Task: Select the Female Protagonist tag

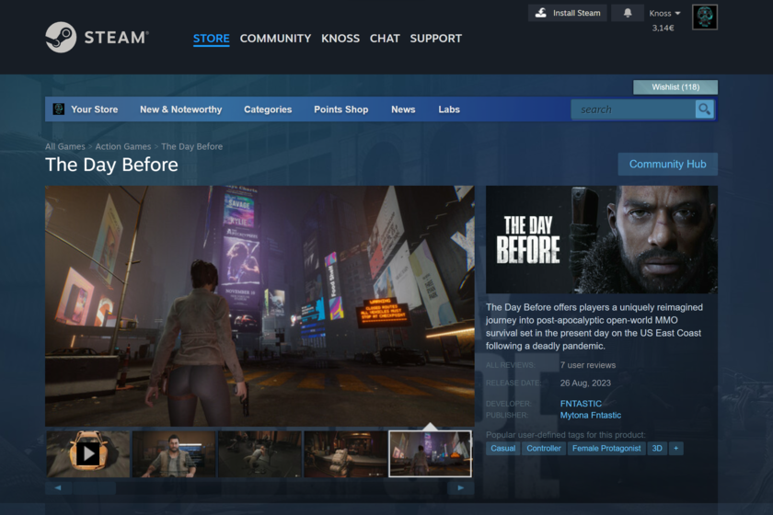Action: tap(606, 448)
